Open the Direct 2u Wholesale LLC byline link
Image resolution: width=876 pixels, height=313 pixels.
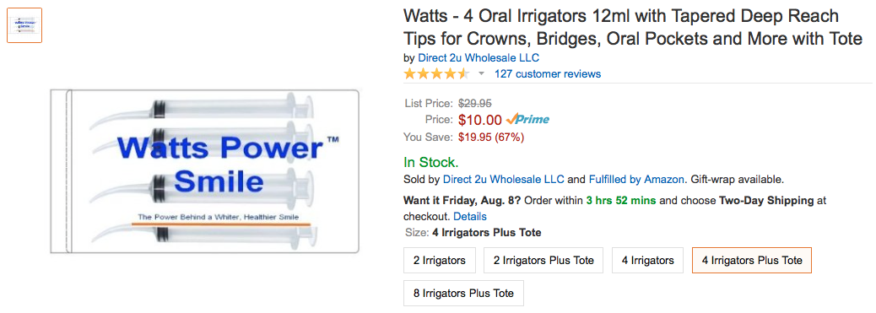(x=479, y=58)
